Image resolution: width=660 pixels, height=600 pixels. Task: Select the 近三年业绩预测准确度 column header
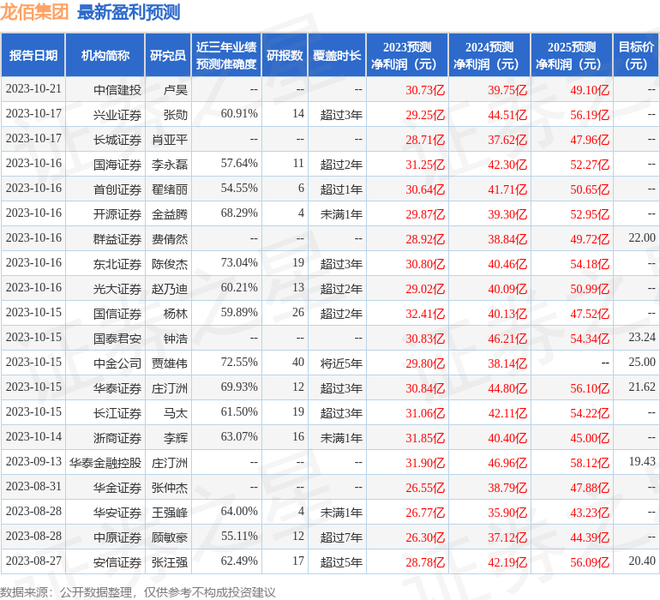pyautogui.click(x=226, y=55)
